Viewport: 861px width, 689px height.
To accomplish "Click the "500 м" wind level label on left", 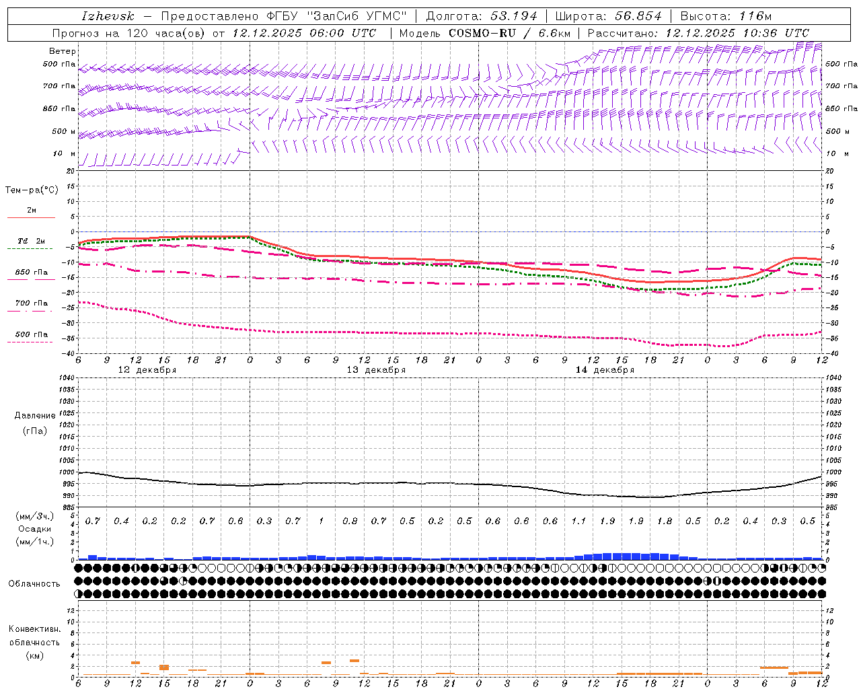I will pyautogui.click(x=64, y=131).
